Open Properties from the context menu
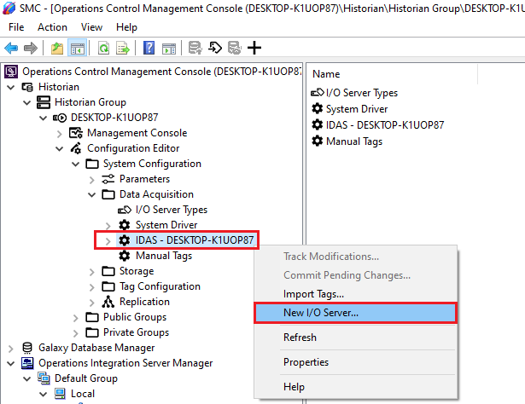This screenshot has height=404, width=525. click(x=355, y=362)
